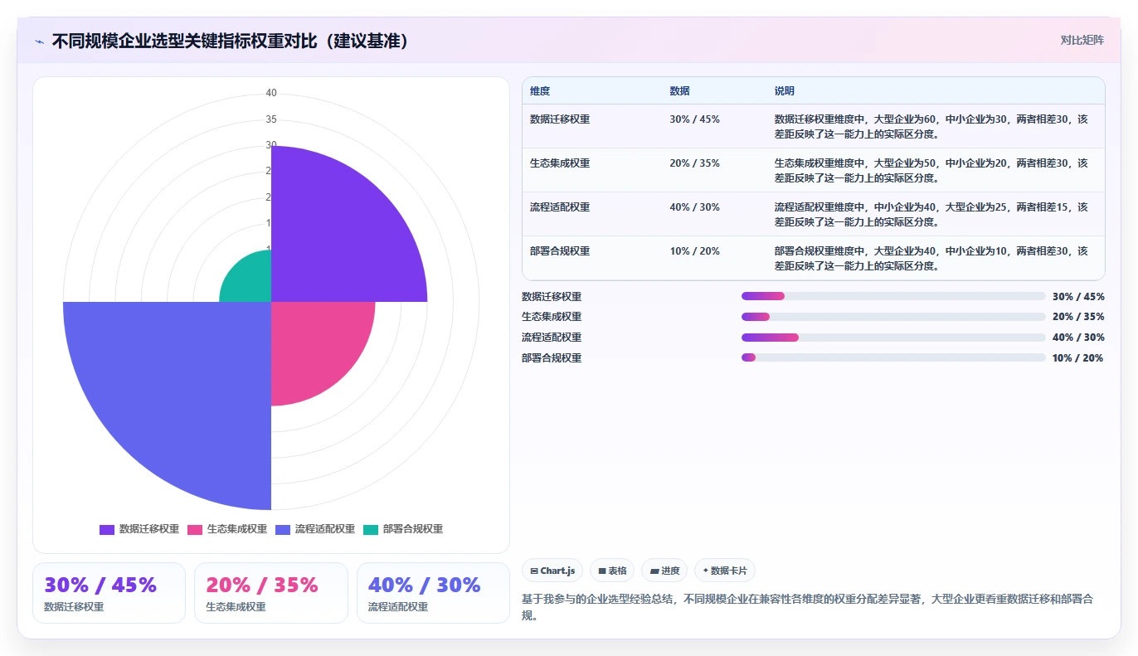Click the 数据迁移权重 progress bar

pyautogui.click(x=893, y=296)
